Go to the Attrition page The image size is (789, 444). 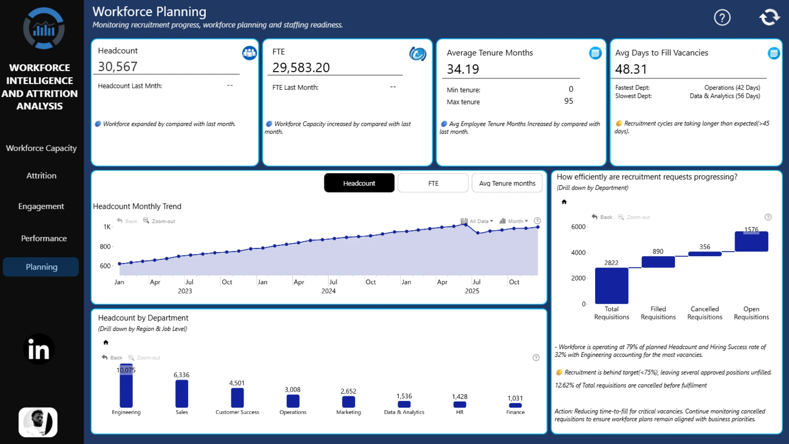42,176
